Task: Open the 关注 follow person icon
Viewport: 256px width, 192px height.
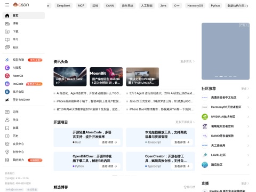Action: click(7, 120)
